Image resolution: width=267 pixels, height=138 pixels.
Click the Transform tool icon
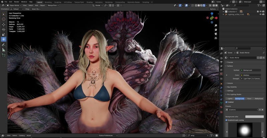(4, 39)
